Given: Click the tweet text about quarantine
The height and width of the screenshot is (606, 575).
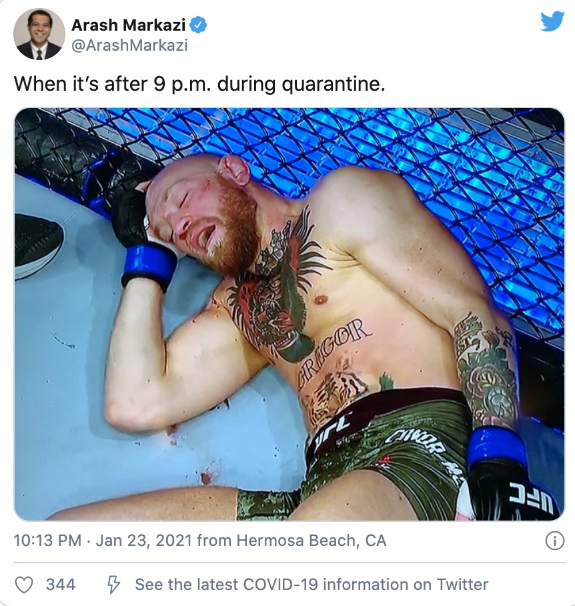Looking at the screenshot, I should tap(199, 84).
